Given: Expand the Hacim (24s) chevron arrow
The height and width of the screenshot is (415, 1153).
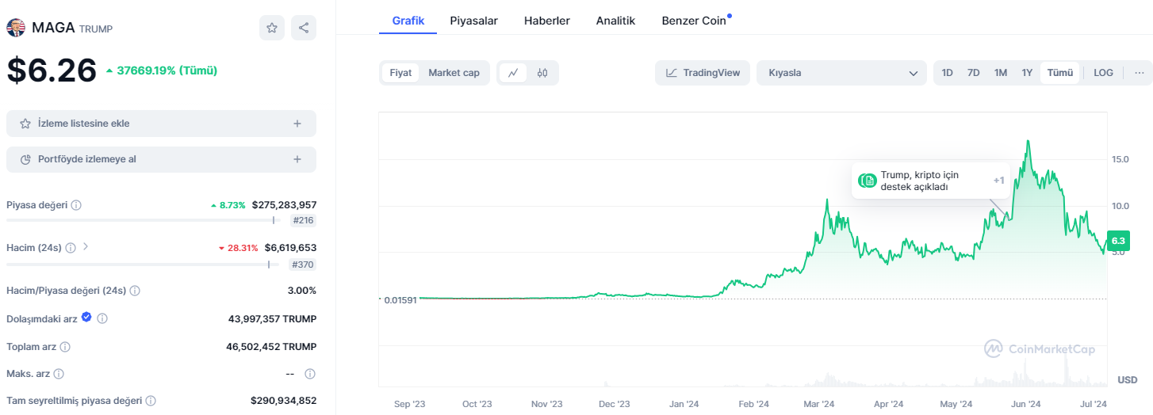Looking at the screenshot, I should 86,247.
